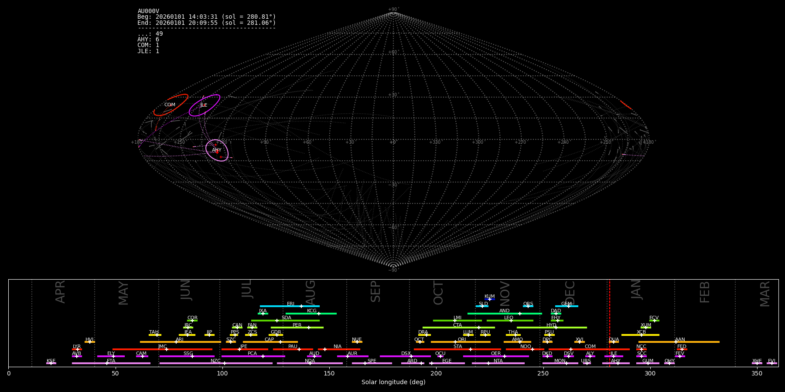Select the magenta JLE radiant ellipse on map
Image resolution: width=785 pixels, height=392 pixels.
(x=204, y=105)
